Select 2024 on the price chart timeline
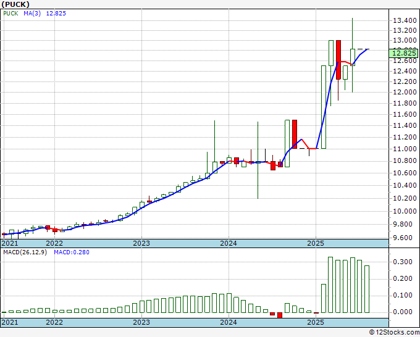Viewport: 420px width, 337px height. click(229, 243)
